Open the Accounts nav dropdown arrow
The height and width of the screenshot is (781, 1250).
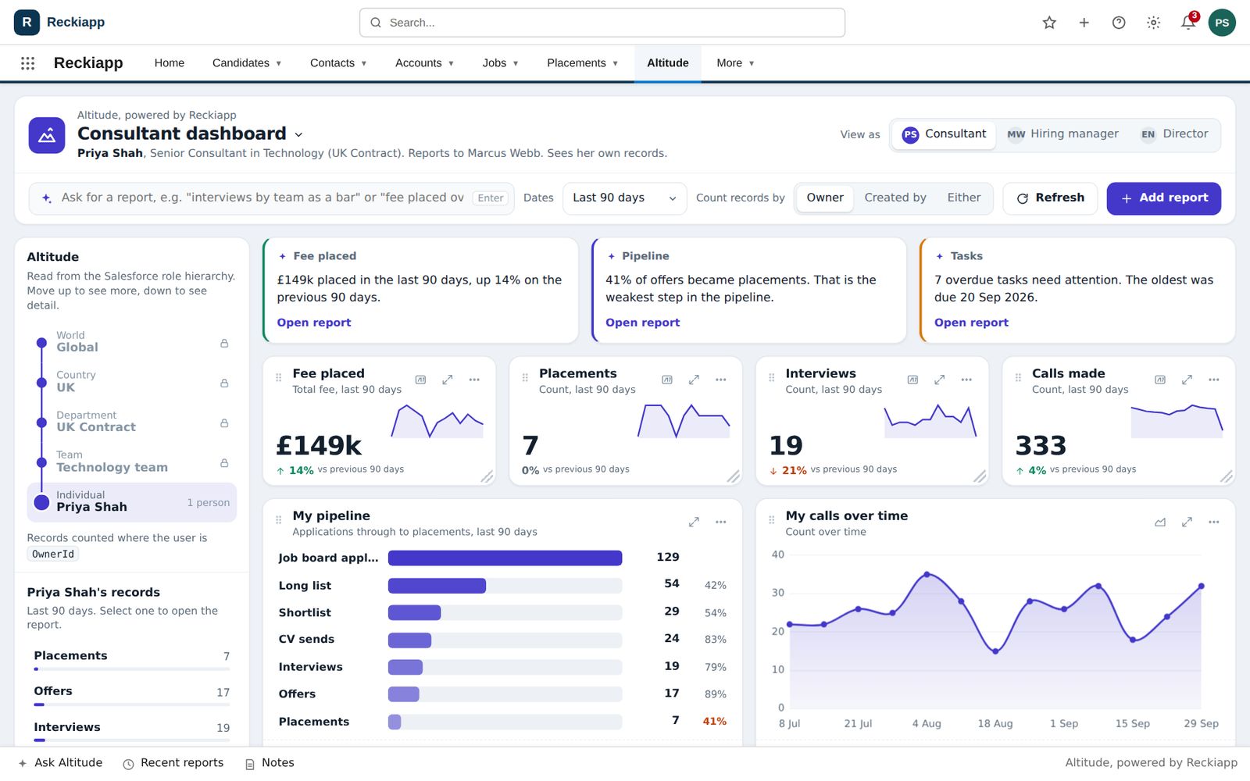point(451,63)
